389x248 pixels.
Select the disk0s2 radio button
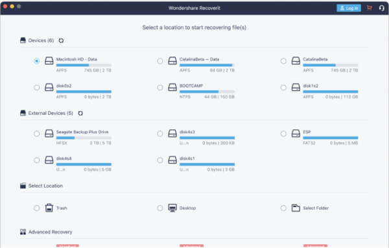tap(37, 88)
